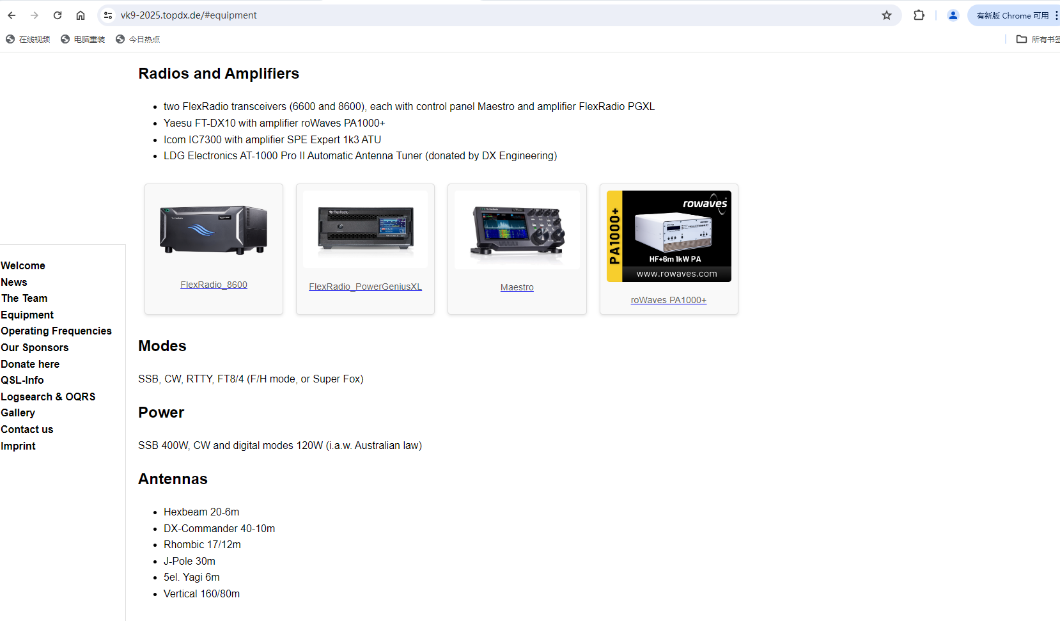Click the Antennas heading
Image resolution: width=1060 pixels, height=621 pixels.
173,479
